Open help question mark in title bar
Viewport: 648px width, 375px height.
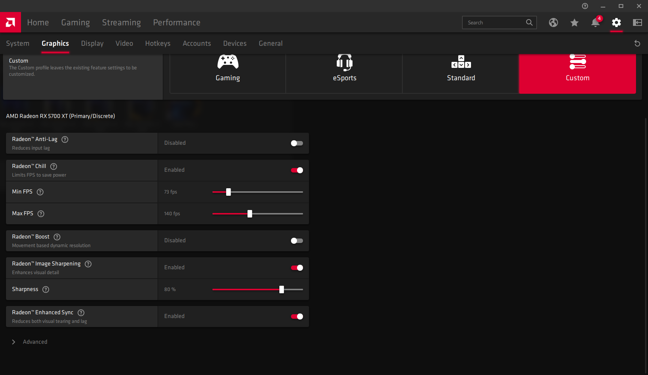pos(585,6)
